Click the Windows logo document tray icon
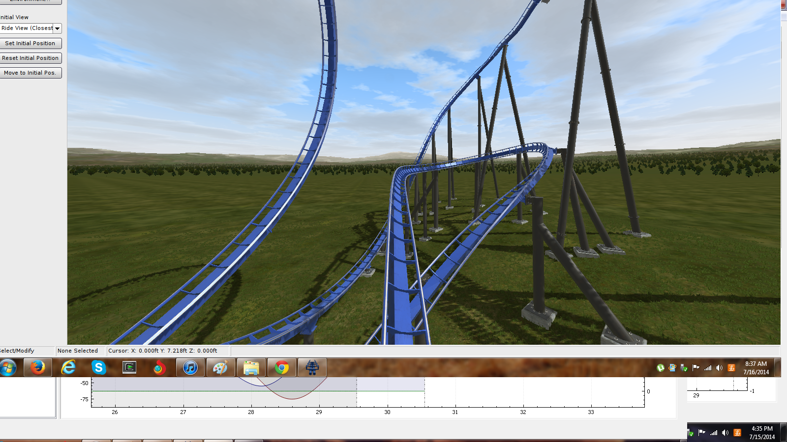Image resolution: width=787 pixels, height=442 pixels. 672,368
